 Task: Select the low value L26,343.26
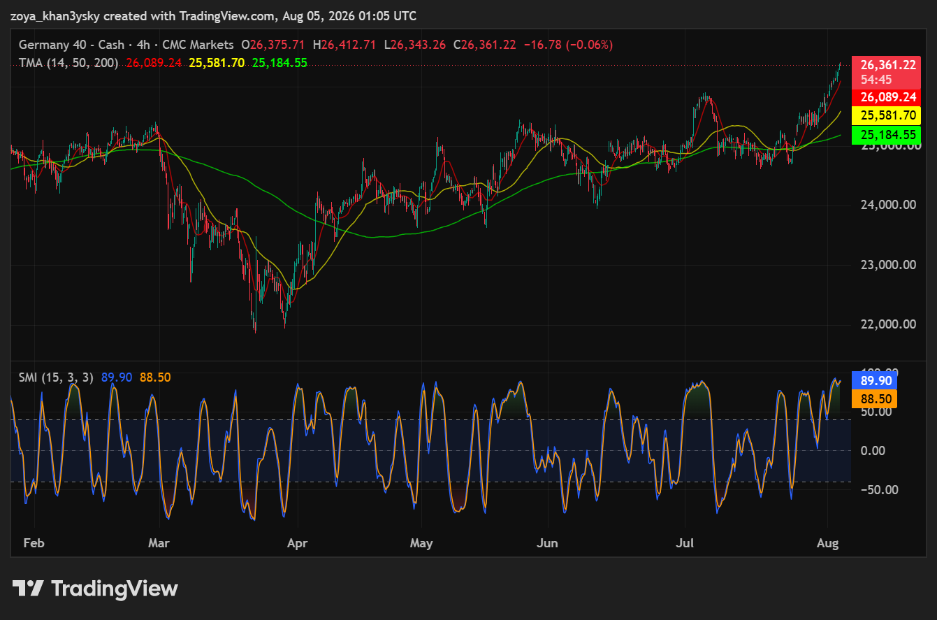416,45
